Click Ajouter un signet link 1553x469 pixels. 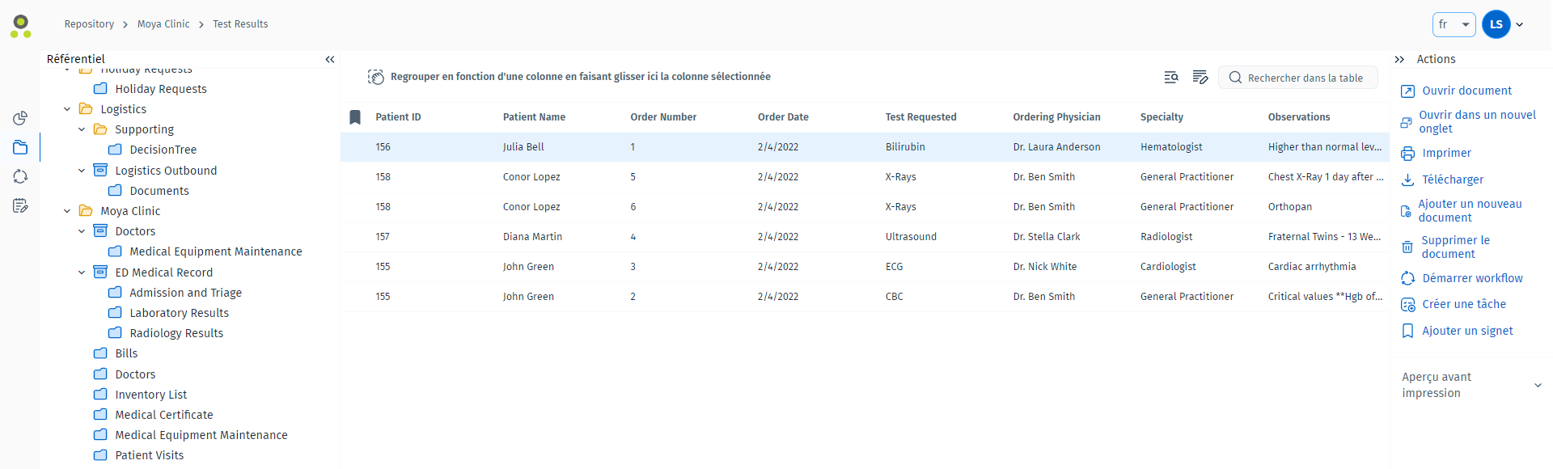point(1467,331)
